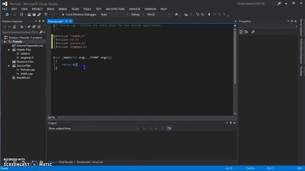The image size is (305, 171).
Task: Switch to the Error List tab
Action: tap(98, 162)
